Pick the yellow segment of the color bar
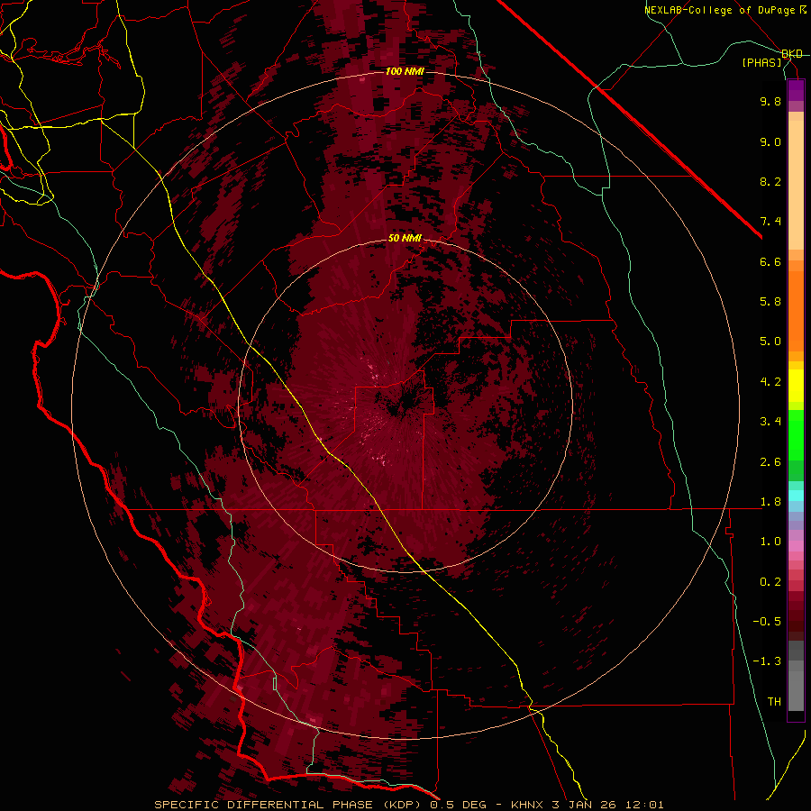The height and width of the screenshot is (811, 811). [x=796, y=386]
